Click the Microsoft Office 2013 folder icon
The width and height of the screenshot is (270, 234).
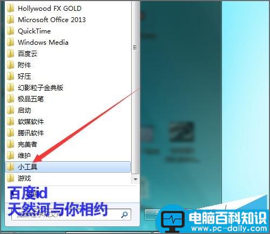[x=10, y=19]
